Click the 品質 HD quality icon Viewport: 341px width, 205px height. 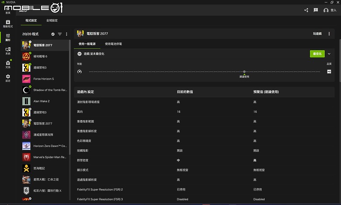click(329, 72)
